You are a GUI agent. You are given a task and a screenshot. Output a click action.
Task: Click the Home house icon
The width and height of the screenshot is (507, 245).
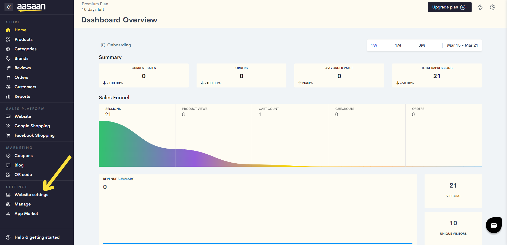click(x=8, y=30)
